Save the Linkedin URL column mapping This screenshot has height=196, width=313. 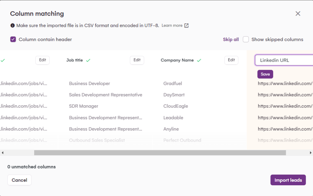click(265, 74)
